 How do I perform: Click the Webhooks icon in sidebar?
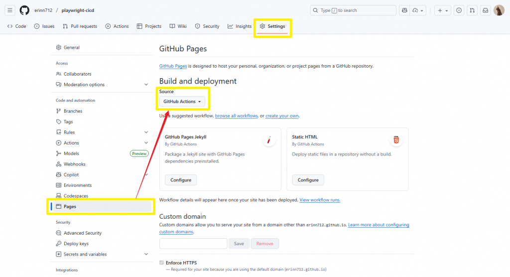(x=59, y=164)
